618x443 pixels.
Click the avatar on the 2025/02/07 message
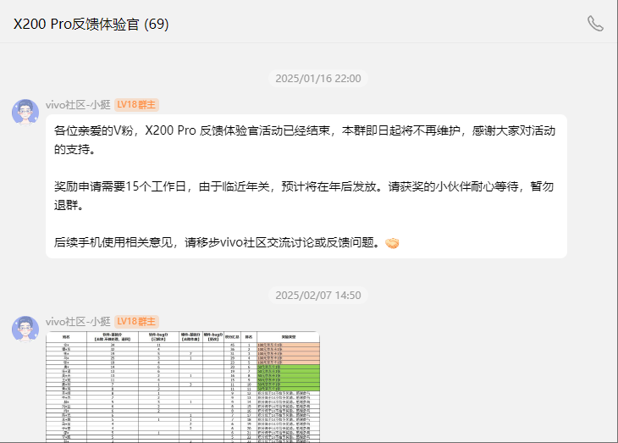pos(25,329)
